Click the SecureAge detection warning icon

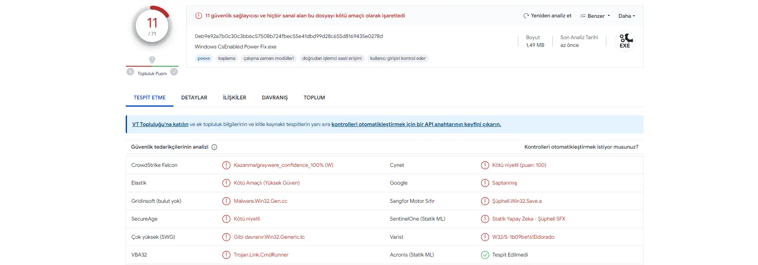coord(226,219)
